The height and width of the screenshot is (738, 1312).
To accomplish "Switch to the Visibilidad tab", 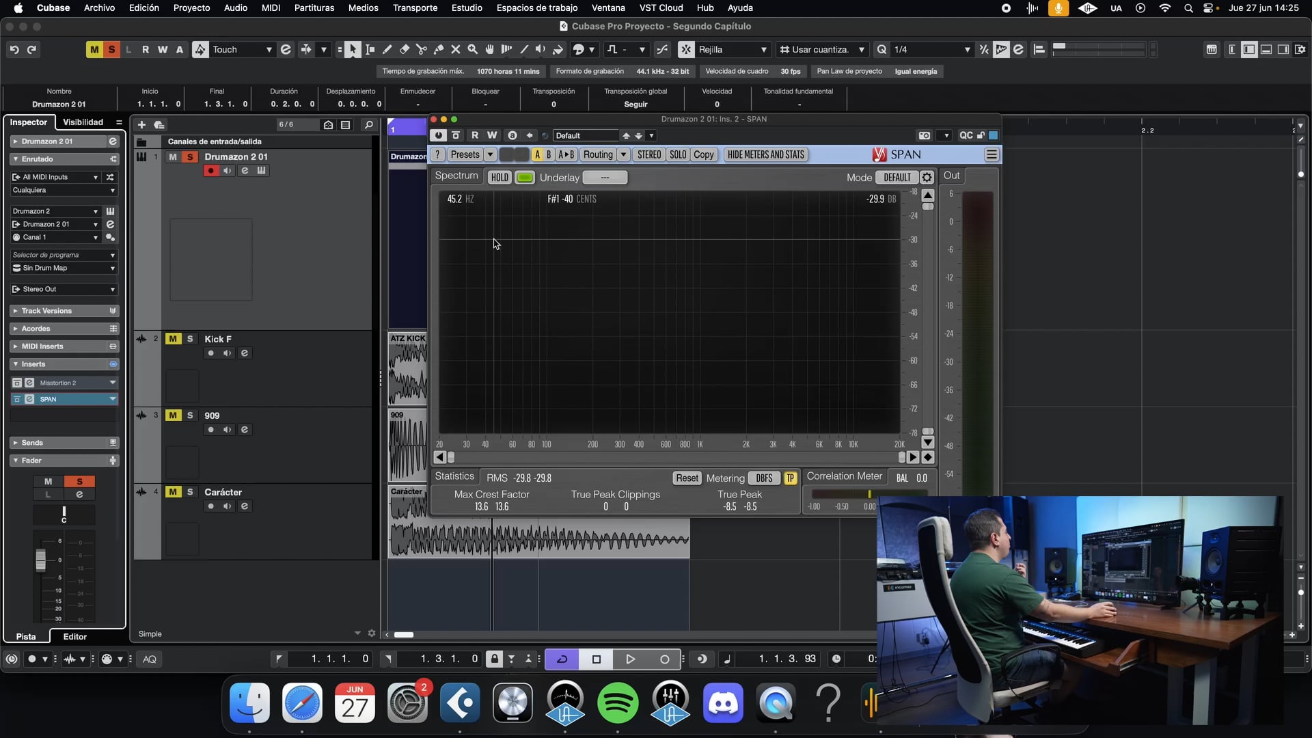I will [x=83, y=122].
